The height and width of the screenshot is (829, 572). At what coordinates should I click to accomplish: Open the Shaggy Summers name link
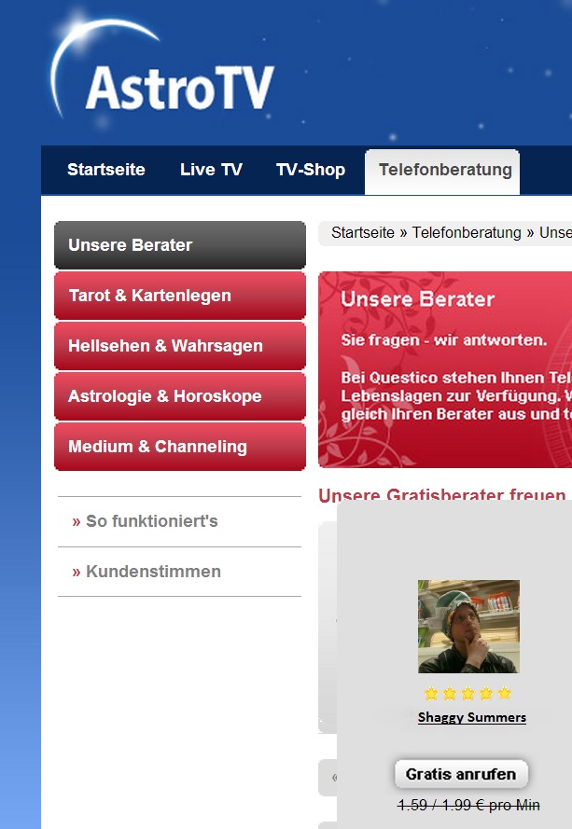[472, 717]
